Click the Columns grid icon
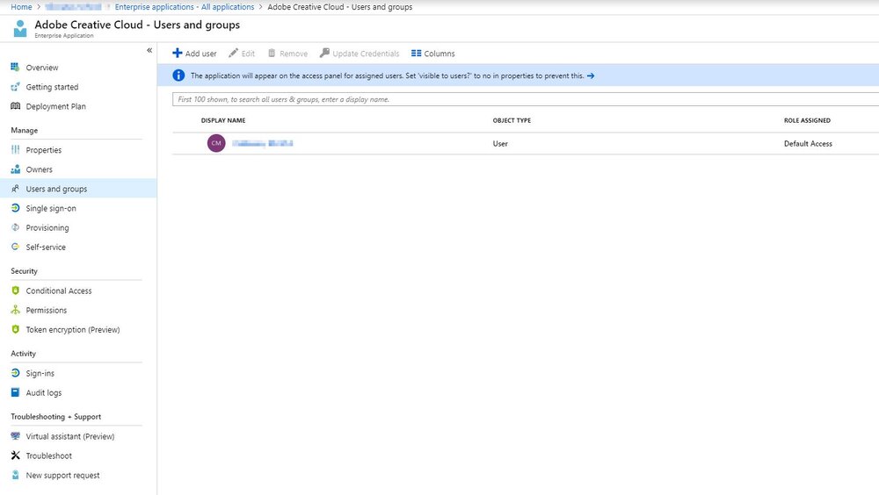879x495 pixels. coord(416,54)
